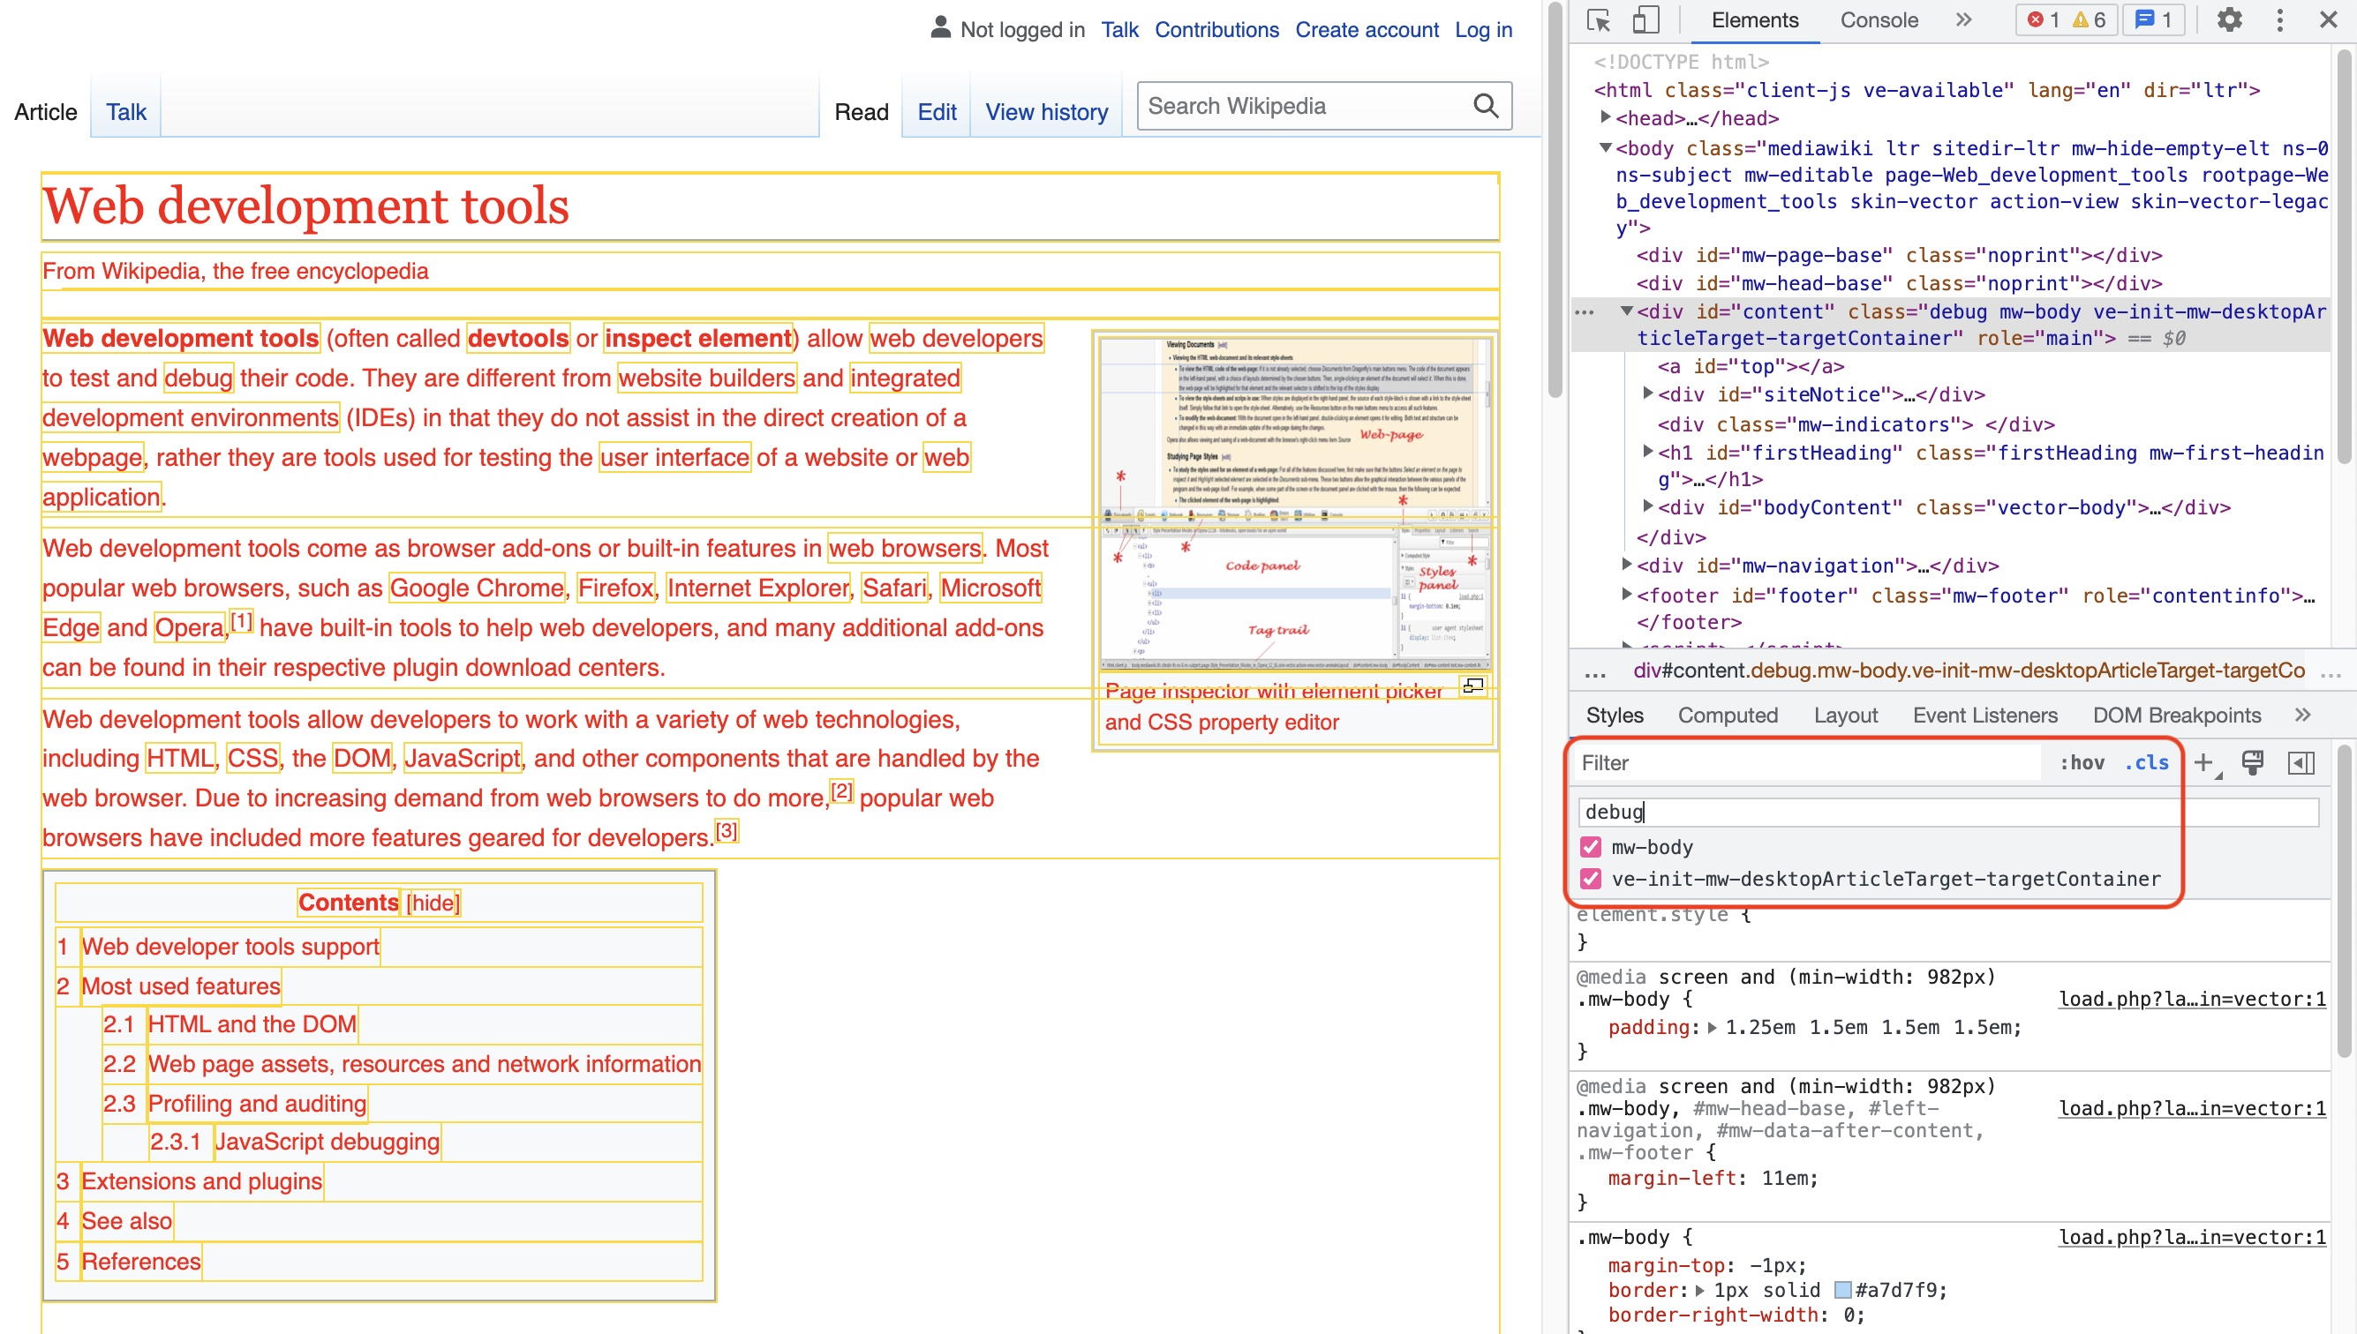This screenshot has height=1334, width=2357.
Task: Click the Wikipedia search magnifier icon
Action: [x=1486, y=106]
